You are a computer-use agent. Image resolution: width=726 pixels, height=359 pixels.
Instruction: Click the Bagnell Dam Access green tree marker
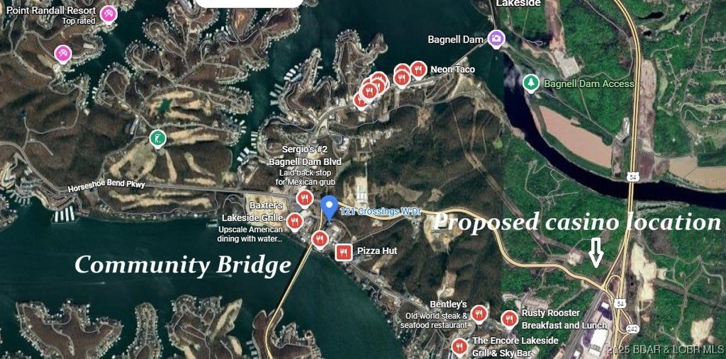click(x=531, y=84)
